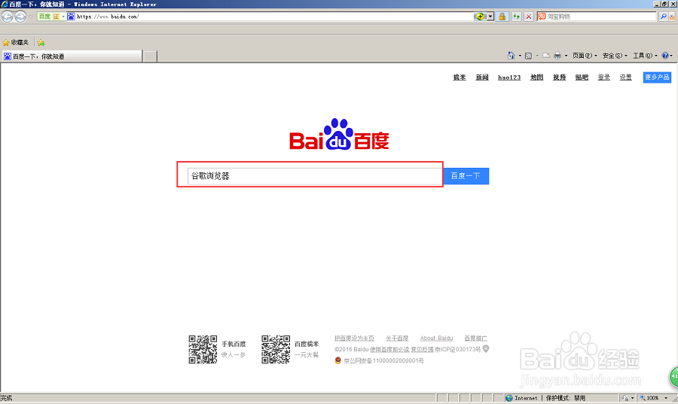The image size is (678, 404).
Task: Click the 百度一下 search button
Action: point(466,176)
